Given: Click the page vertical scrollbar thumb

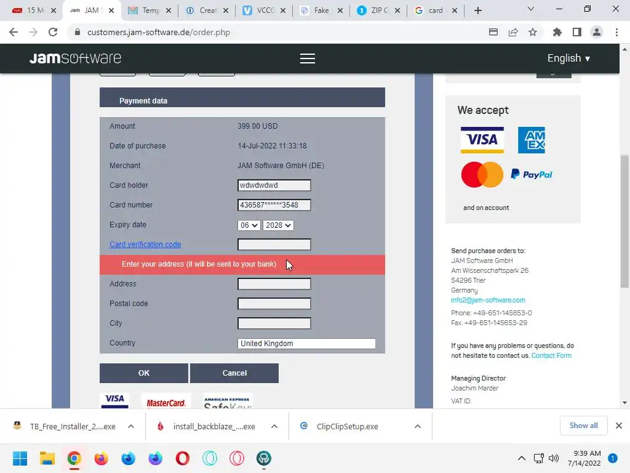Looking at the screenshot, I should pyautogui.click(x=624, y=221).
